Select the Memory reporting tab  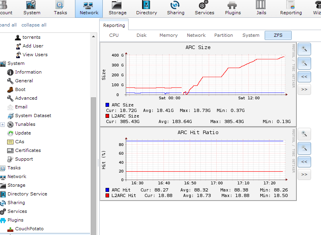(x=168, y=35)
